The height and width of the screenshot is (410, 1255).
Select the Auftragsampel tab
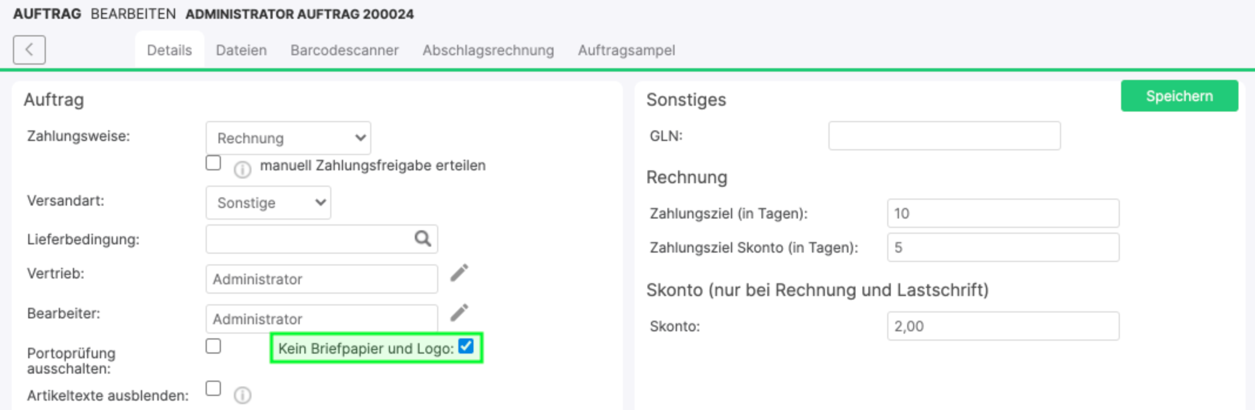[x=626, y=51]
